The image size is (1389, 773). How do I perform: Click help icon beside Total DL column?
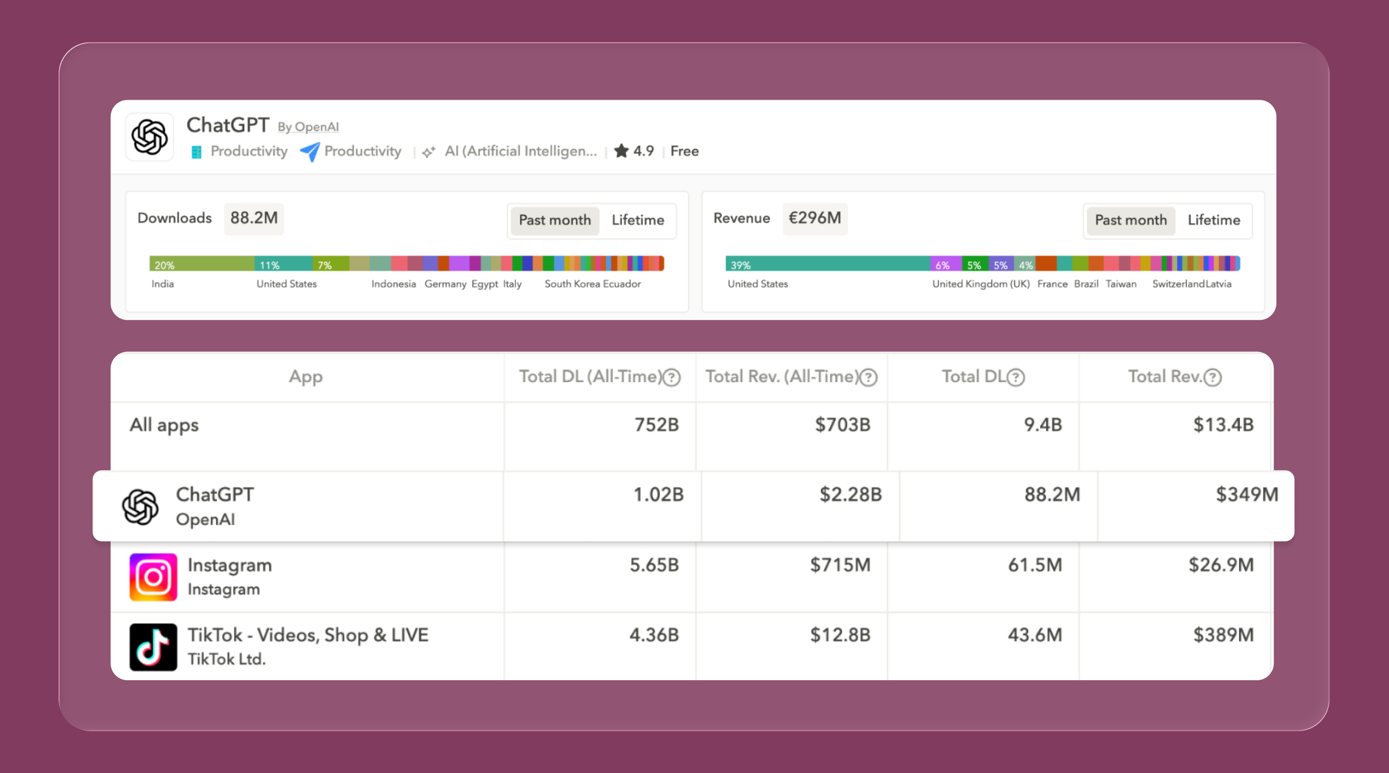1016,377
